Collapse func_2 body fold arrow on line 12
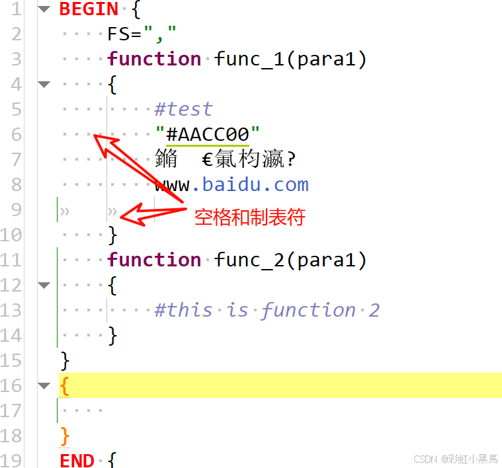Screen dimensions: 502x468 click(x=44, y=286)
